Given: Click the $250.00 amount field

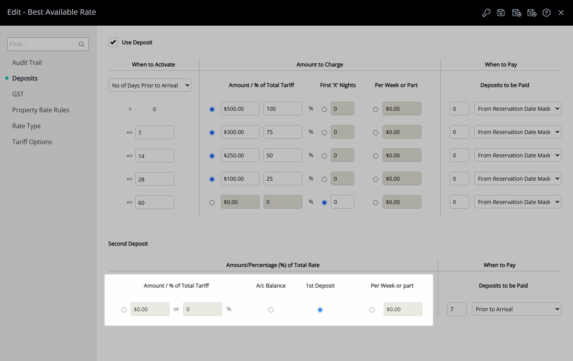Looking at the screenshot, I should tap(240, 155).
